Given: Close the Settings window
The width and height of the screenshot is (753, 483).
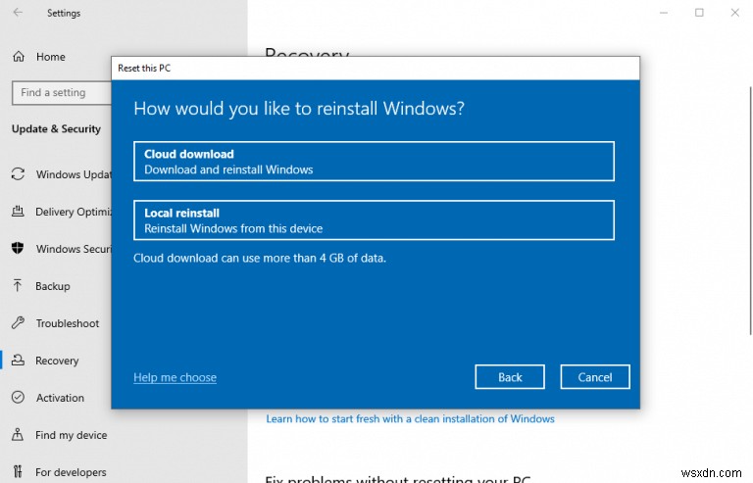Looking at the screenshot, I should coord(734,13).
